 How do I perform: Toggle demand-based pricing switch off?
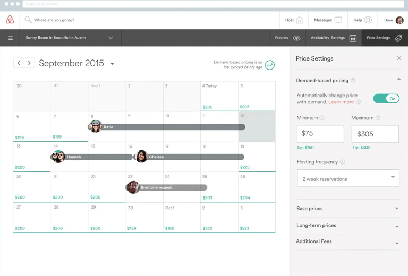(386, 99)
